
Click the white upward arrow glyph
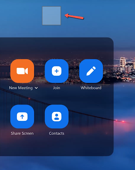(x=22, y=117)
